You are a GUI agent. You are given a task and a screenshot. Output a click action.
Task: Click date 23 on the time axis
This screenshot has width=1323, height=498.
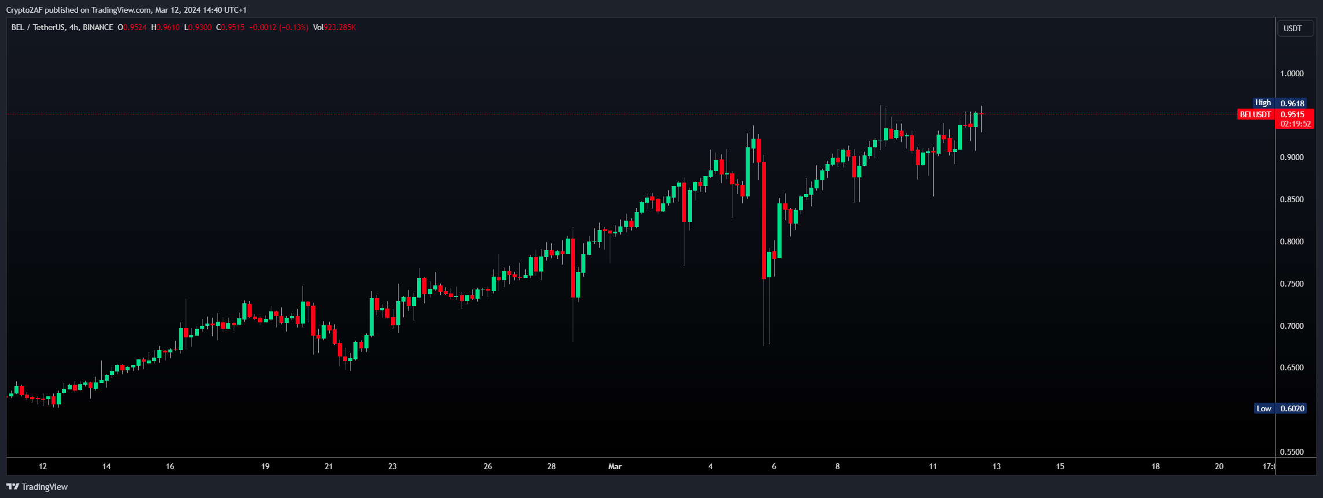(392, 466)
